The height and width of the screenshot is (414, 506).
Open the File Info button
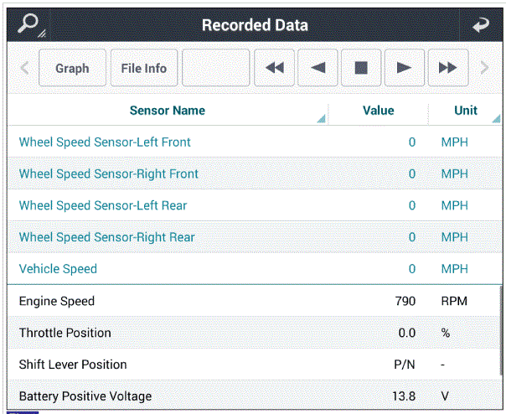pyautogui.click(x=144, y=68)
